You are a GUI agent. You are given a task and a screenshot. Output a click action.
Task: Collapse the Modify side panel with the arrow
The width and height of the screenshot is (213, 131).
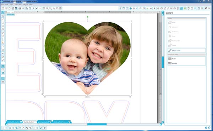[x=163, y=12]
